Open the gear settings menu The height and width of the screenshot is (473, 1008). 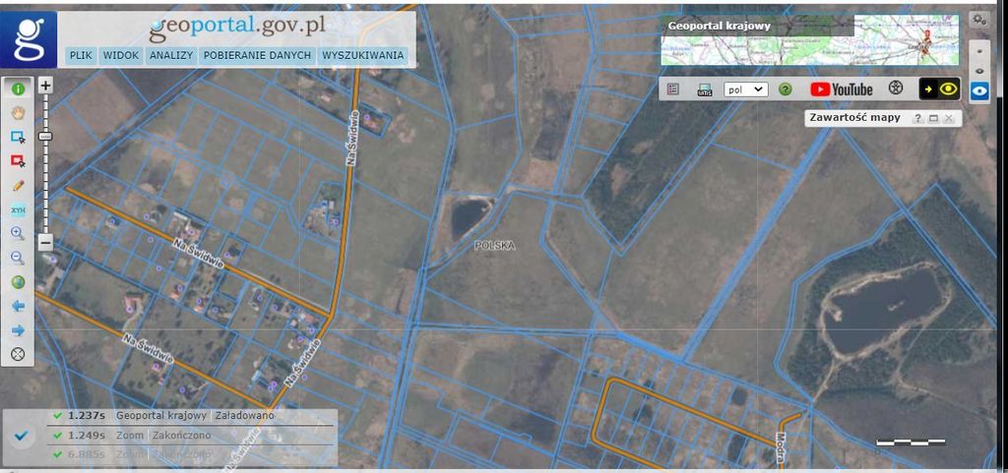978,20
